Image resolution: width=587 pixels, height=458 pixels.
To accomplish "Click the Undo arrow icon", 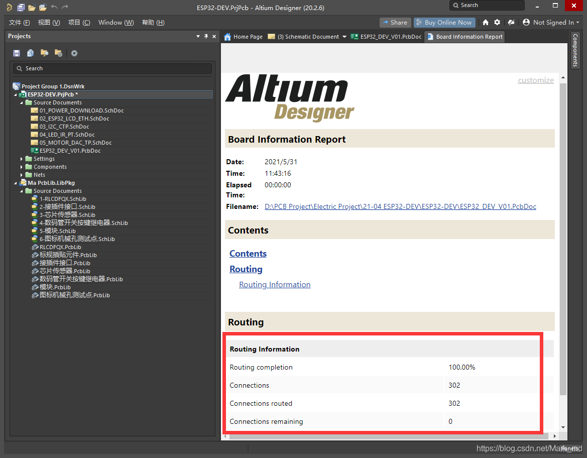I will tap(54, 7).
